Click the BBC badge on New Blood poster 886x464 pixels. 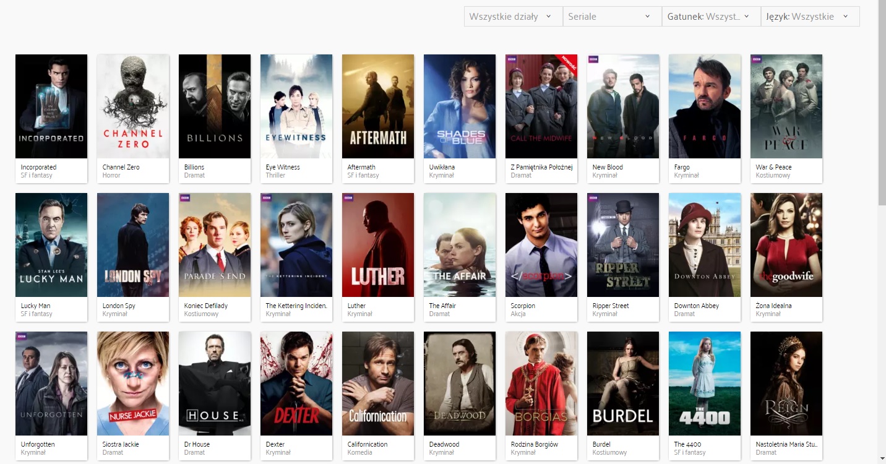(x=593, y=60)
